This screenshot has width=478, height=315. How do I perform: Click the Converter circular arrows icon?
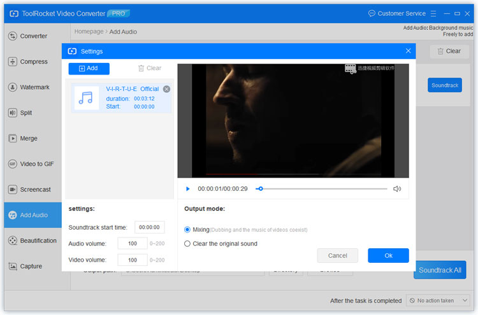pos(13,36)
